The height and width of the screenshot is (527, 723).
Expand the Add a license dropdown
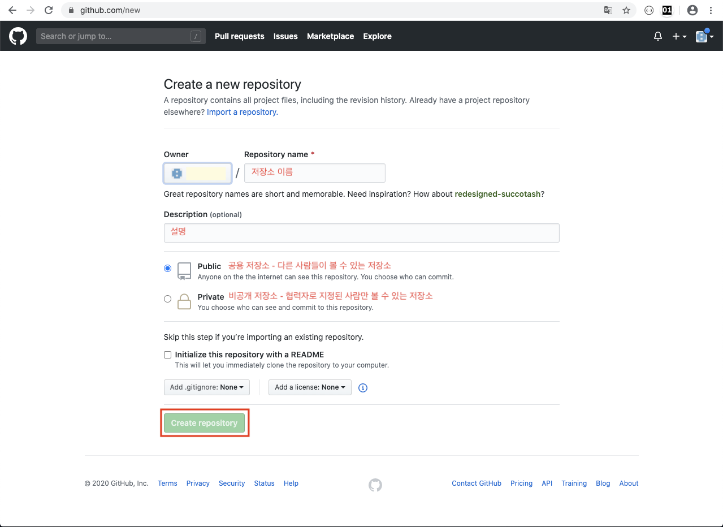[310, 387]
